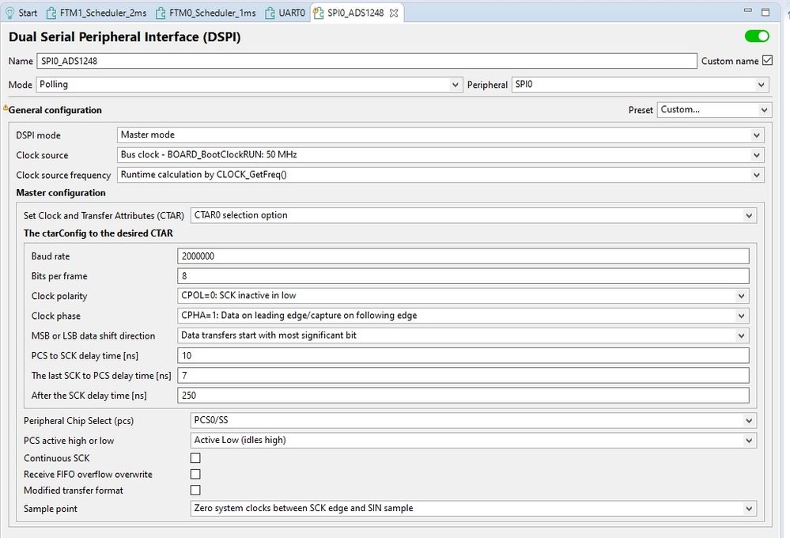Click the 'Dual Serial Peripheral Interface (DSPI)' heading
The image size is (790, 538).
click(124, 37)
